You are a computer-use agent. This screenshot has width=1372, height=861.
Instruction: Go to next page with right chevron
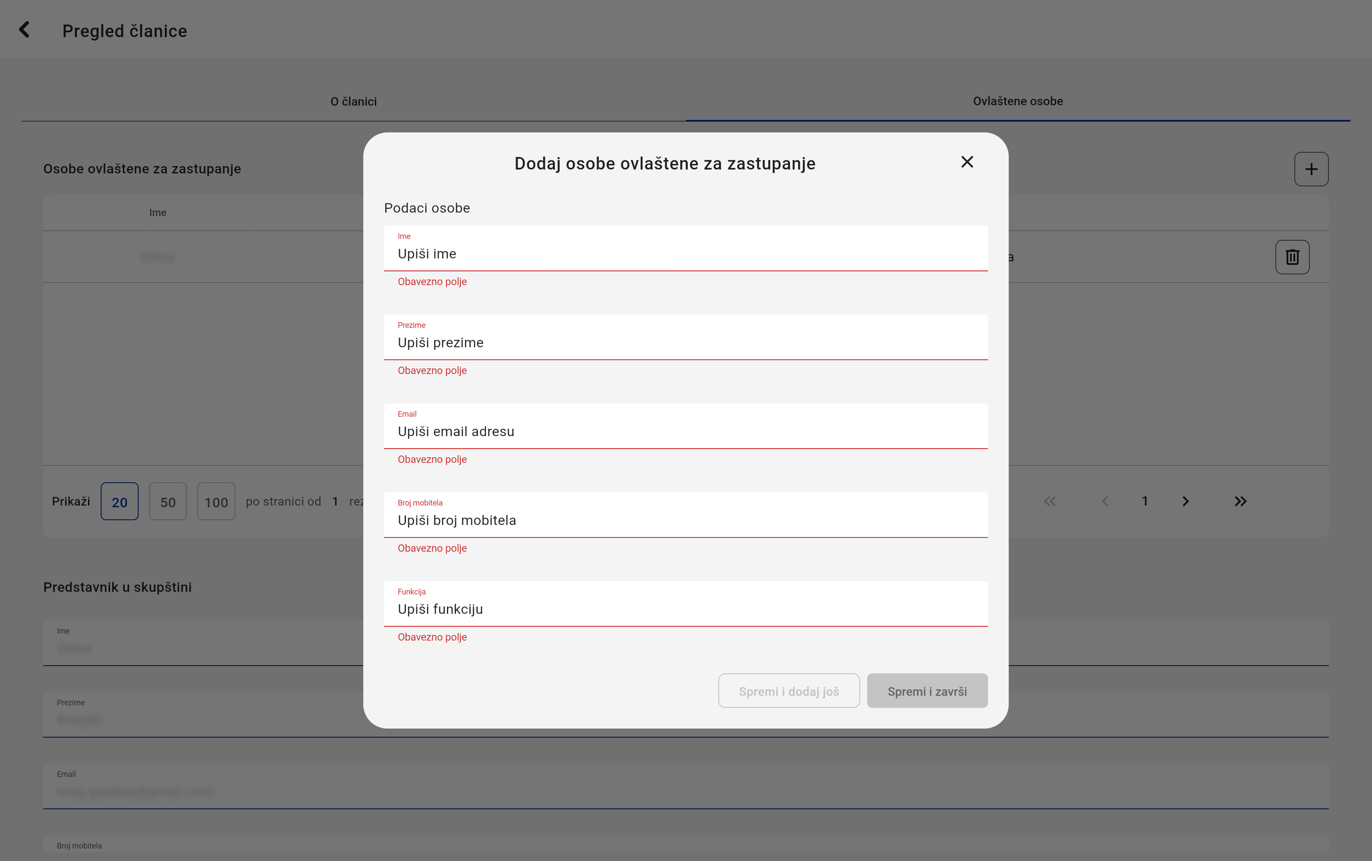coord(1185,501)
